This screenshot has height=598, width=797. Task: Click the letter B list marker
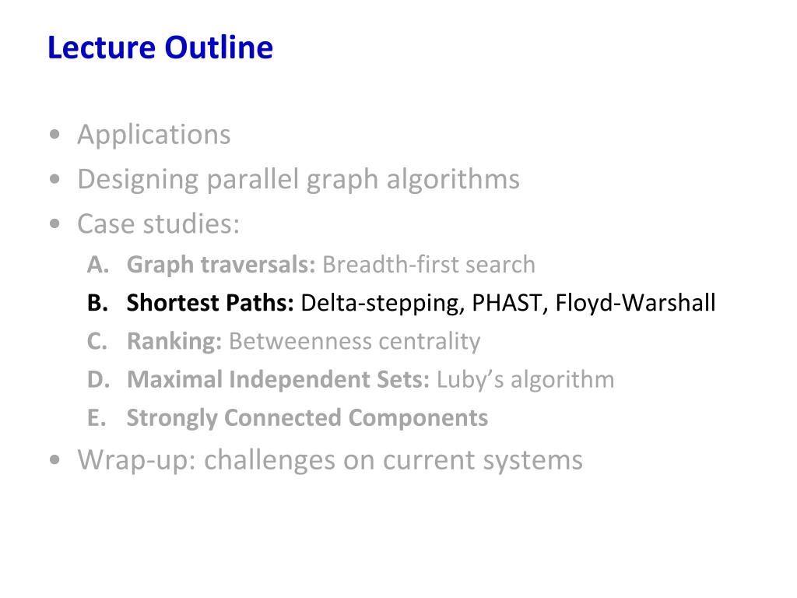[x=97, y=303]
